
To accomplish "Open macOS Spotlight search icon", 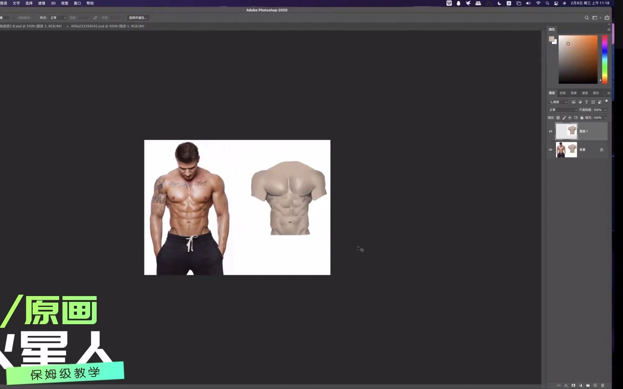I will pyautogui.click(x=547, y=3).
